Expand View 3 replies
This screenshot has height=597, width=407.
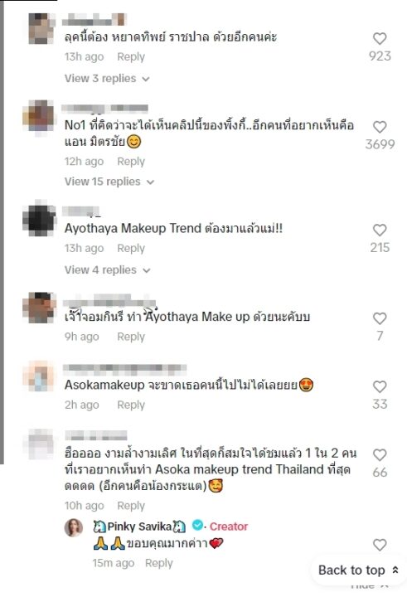point(107,79)
